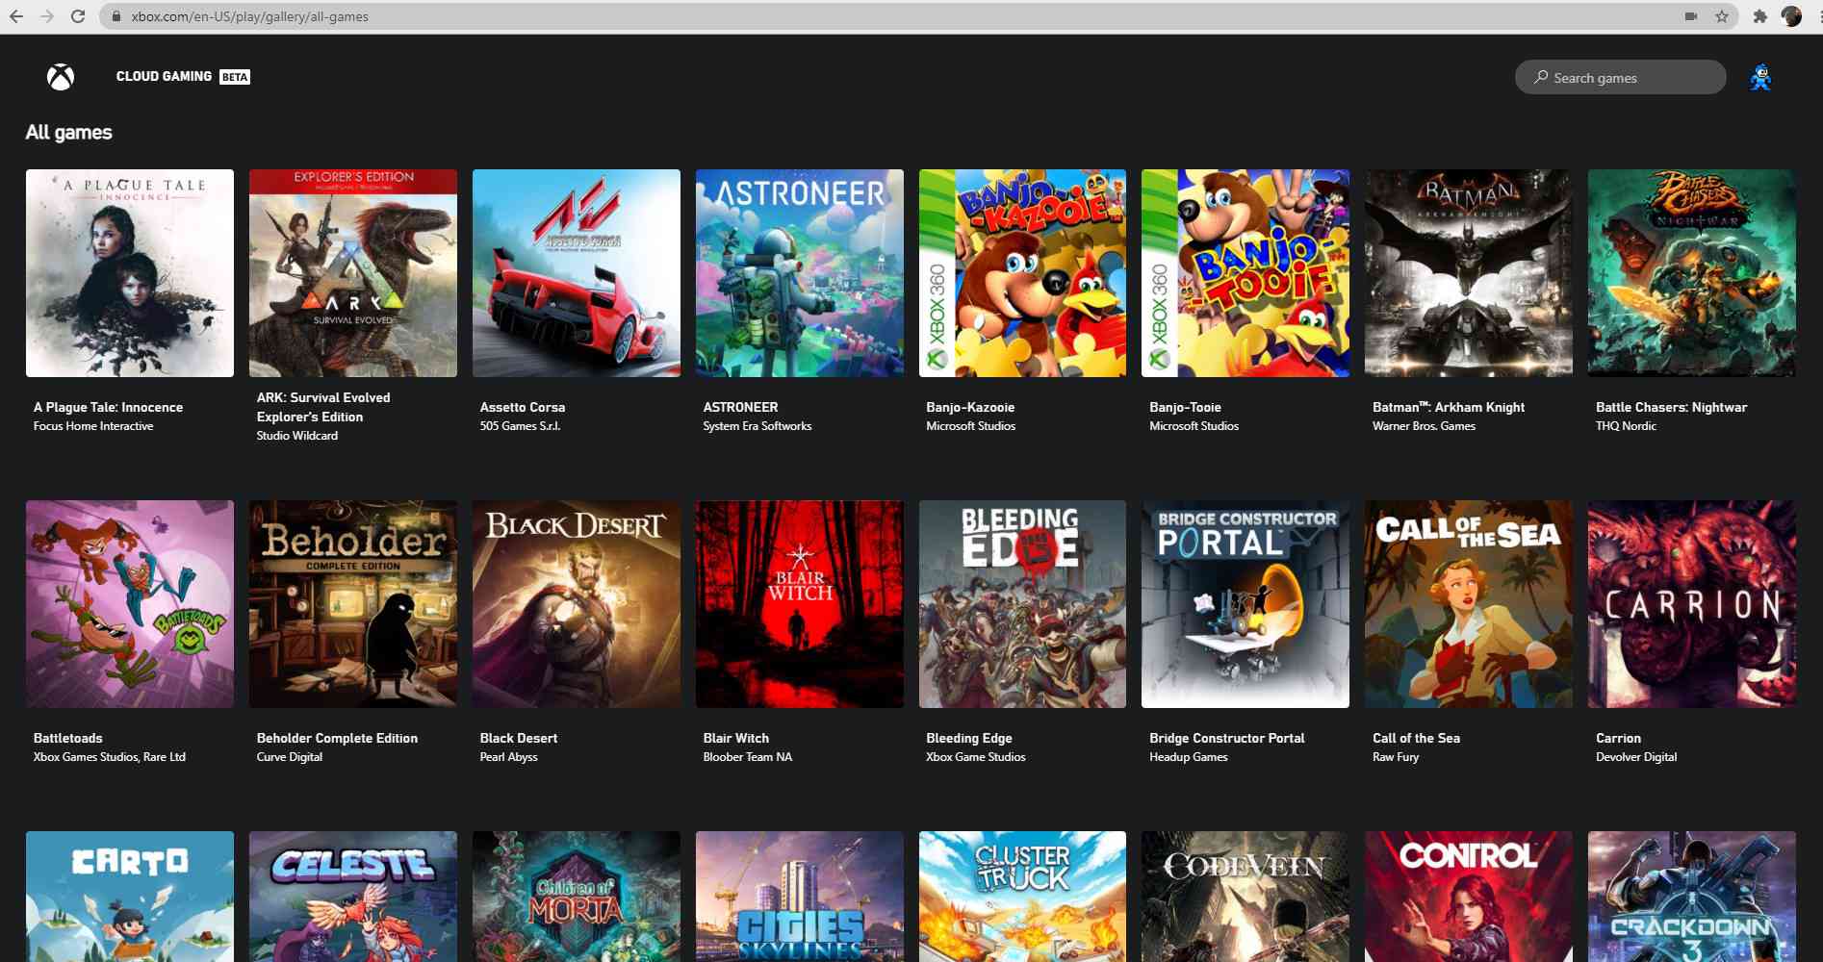
Task: Select the ASTRONEER game tile
Action: click(x=800, y=273)
